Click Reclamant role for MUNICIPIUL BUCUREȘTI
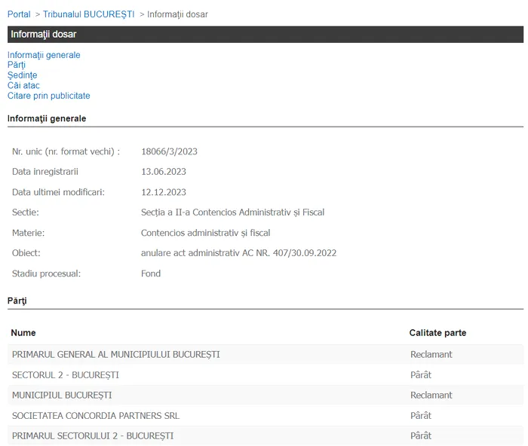The width and height of the screenshot is (528, 446). tap(431, 396)
